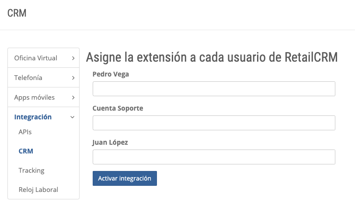Click the Cuenta Soporte extension input
Image resolution: width=355 pixels, height=209 pixels.
214,123
